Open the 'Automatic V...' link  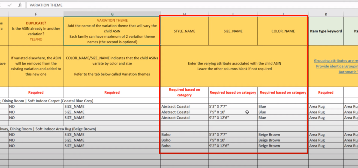pos(348,72)
